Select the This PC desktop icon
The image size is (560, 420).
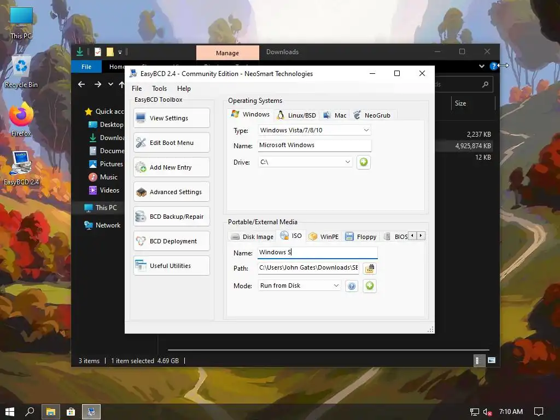(x=21, y=23)
